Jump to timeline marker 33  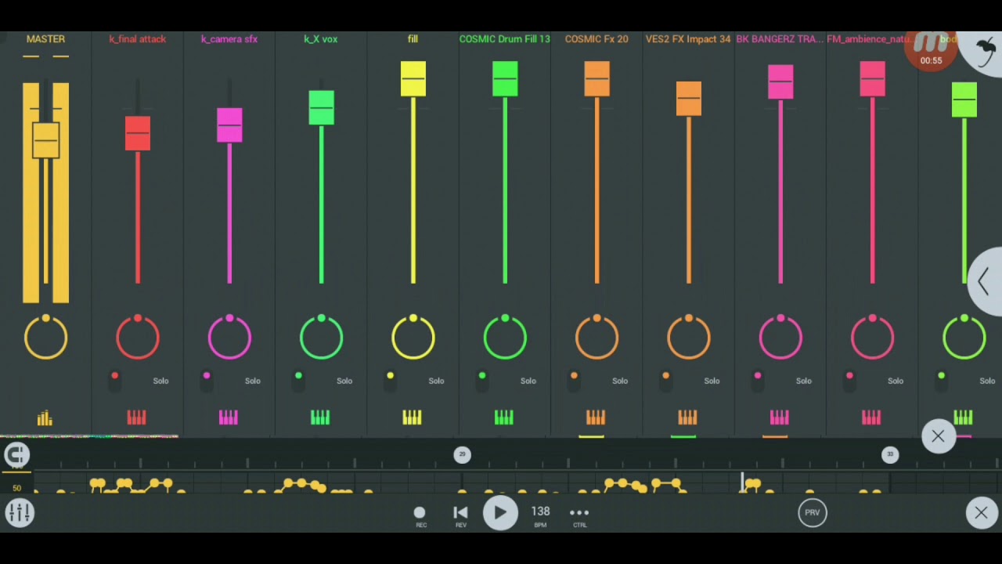click(x=890, y=454)
